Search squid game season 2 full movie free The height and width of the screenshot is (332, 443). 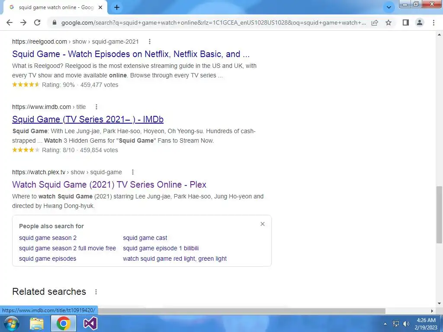67,248
